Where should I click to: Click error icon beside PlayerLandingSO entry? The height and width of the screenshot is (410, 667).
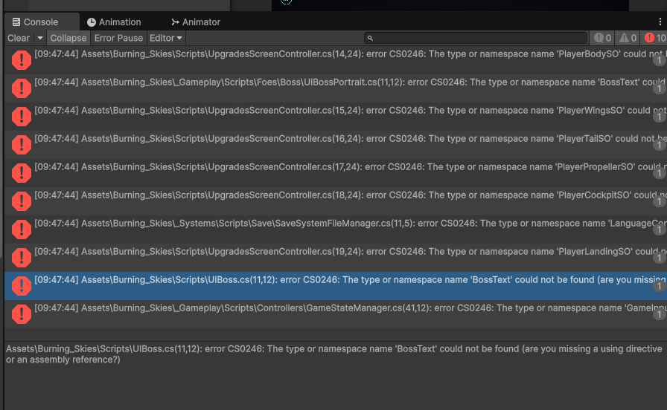pyautogui.click(x=22, y=258)
